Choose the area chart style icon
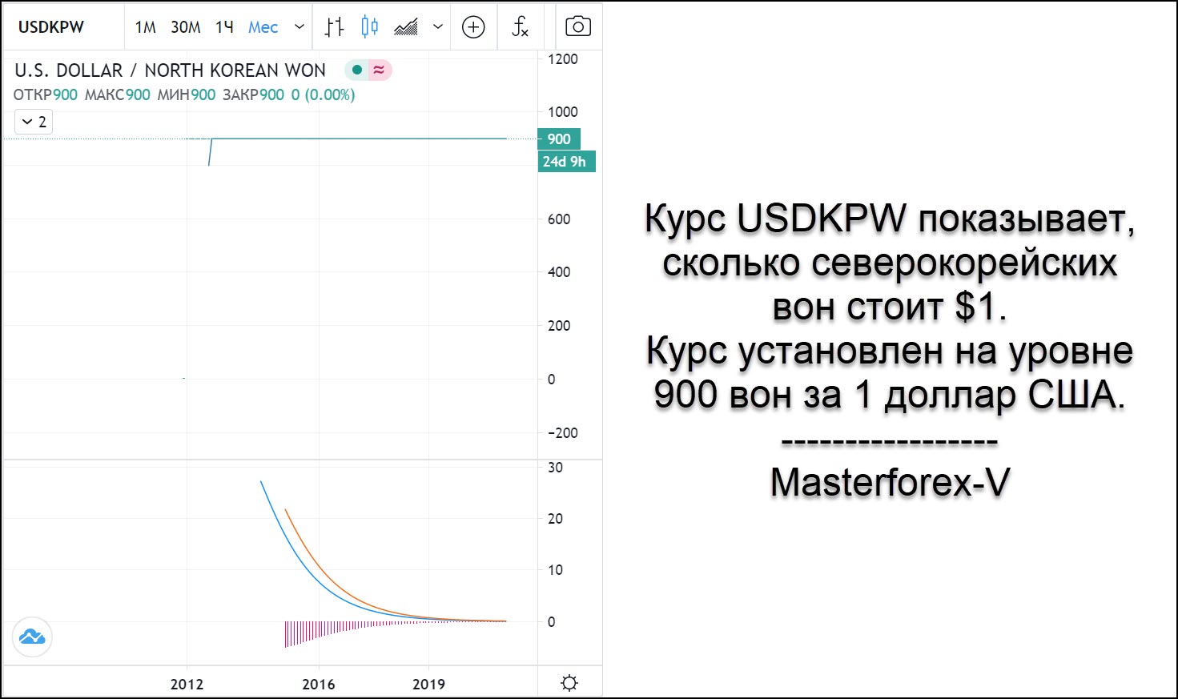This screenshot has height=699, width=1178. tap(406, 27)
